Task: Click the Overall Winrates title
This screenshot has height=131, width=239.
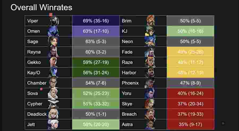Action: pos(41,7)
